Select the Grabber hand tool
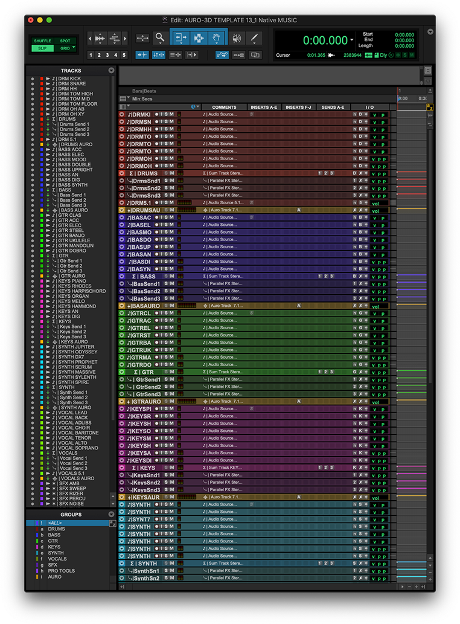The height and width of the screenshot is (624, 460). click(x=217, y=38)
